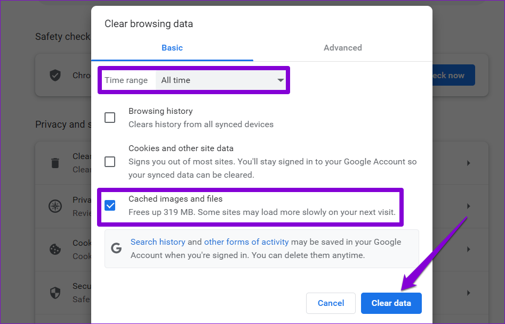Expand the Clear browsing data row arrow
Viewport: 505px width, 324px height.
coord(468,163)
